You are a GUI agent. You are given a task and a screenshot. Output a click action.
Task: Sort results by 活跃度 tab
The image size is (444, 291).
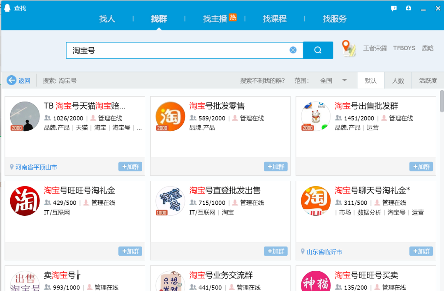(x=428, y=81)
